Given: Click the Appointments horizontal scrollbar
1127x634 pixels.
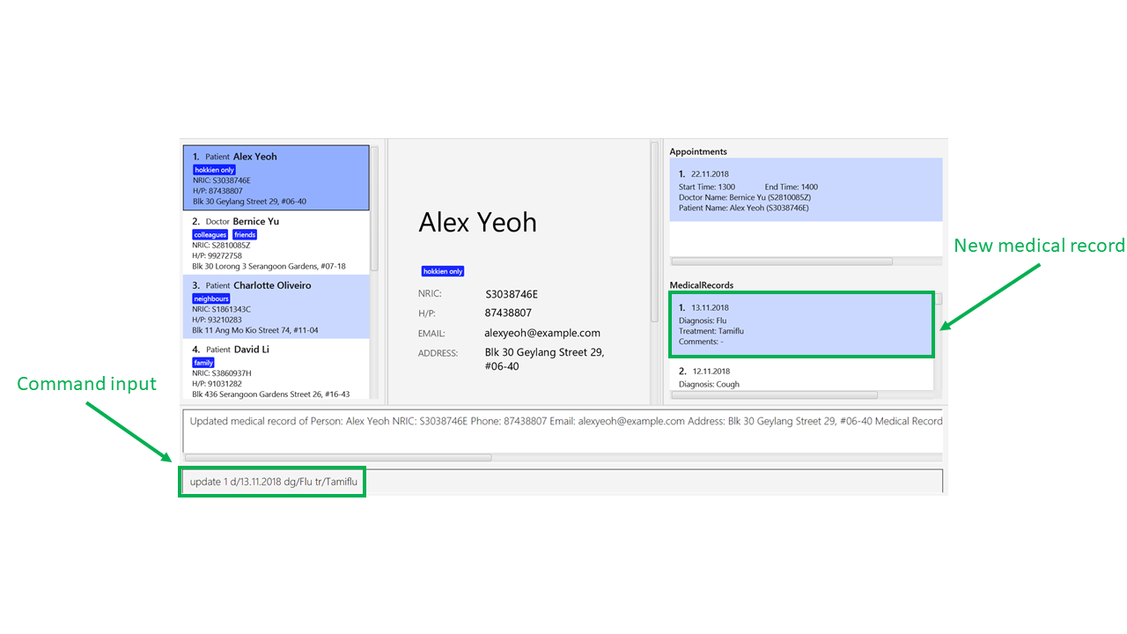Looking at the screenshot, I should pyautogui.click(x=782, y=262).
